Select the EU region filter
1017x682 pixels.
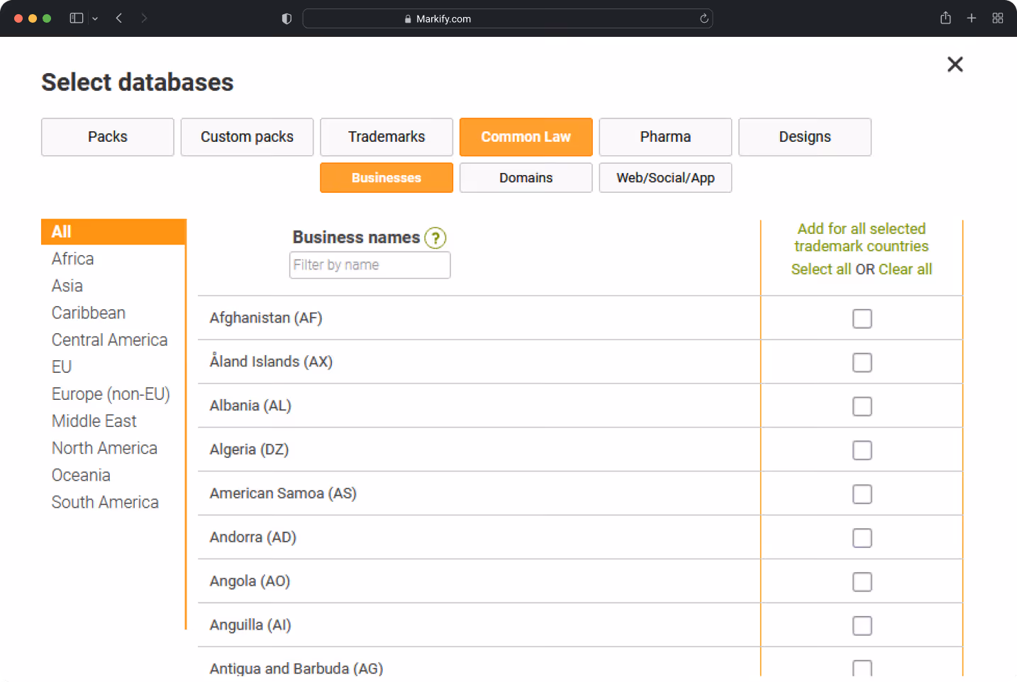[x=62, y=367]
